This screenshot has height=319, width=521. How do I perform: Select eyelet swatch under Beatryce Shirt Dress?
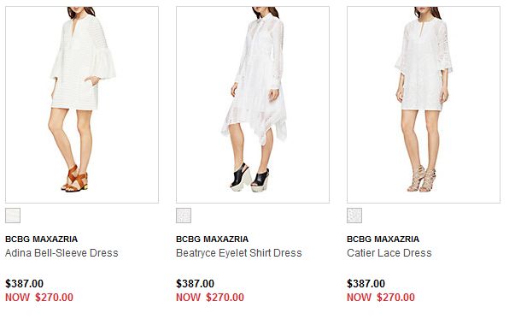[184, 216]
